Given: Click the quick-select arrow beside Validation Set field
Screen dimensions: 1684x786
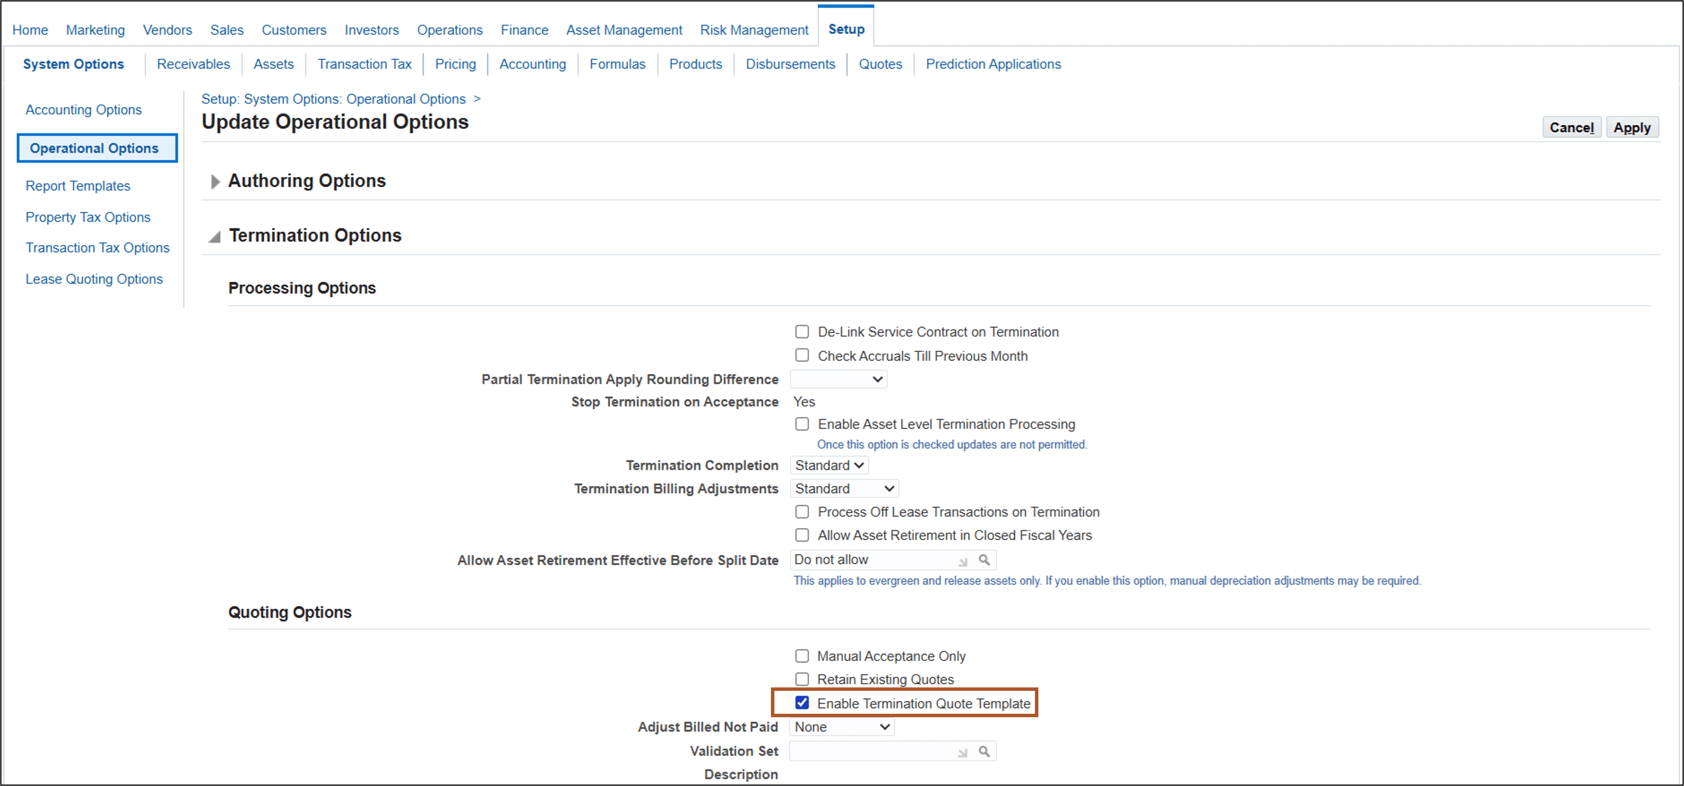Looking at the screenshot, I should tap(962, 752).
